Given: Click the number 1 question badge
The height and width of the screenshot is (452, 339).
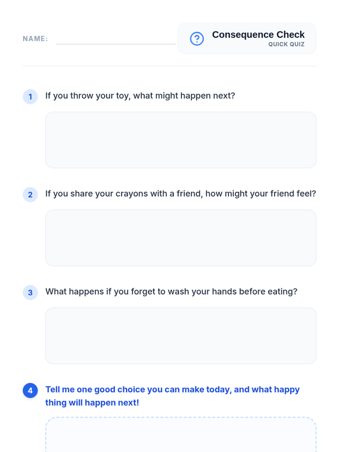Looking at the screenshot, I should 30,97.
